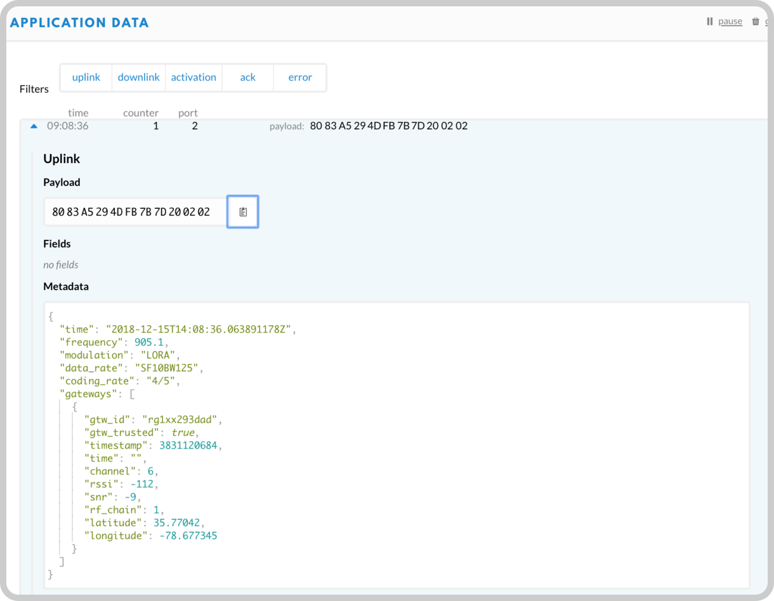Click the pause link
The width and height of the screenshot is (774, 601).
point(730,22)
